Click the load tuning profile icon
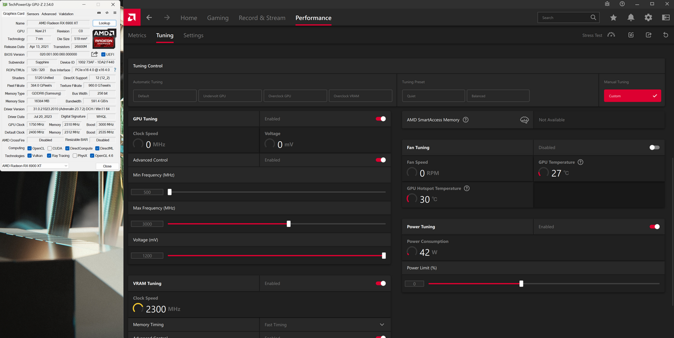674x338 pixels. click(631, 35)
